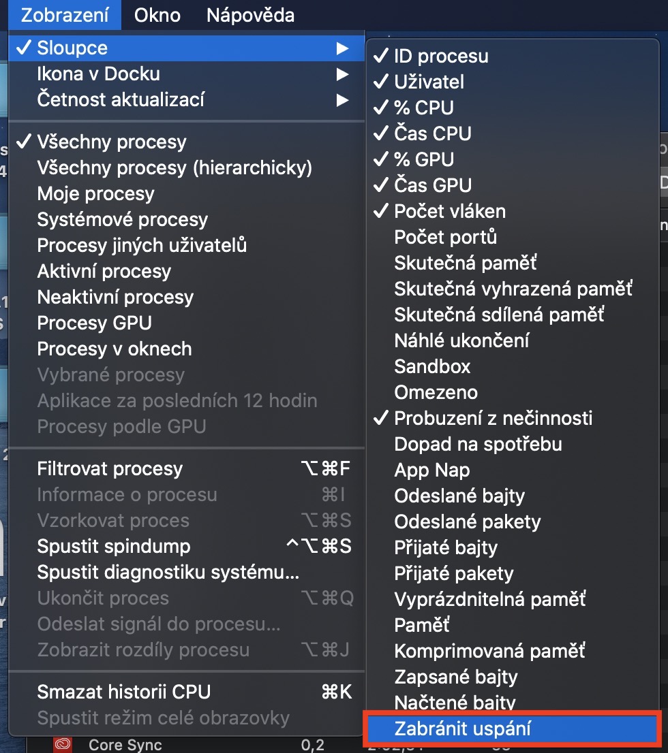
Task: Choose Spustit diagnostiku systému
Action: 168,572
